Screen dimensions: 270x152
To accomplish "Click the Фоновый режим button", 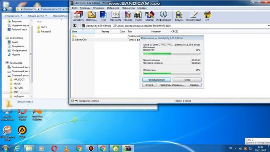I will click(x=157, y=80).
